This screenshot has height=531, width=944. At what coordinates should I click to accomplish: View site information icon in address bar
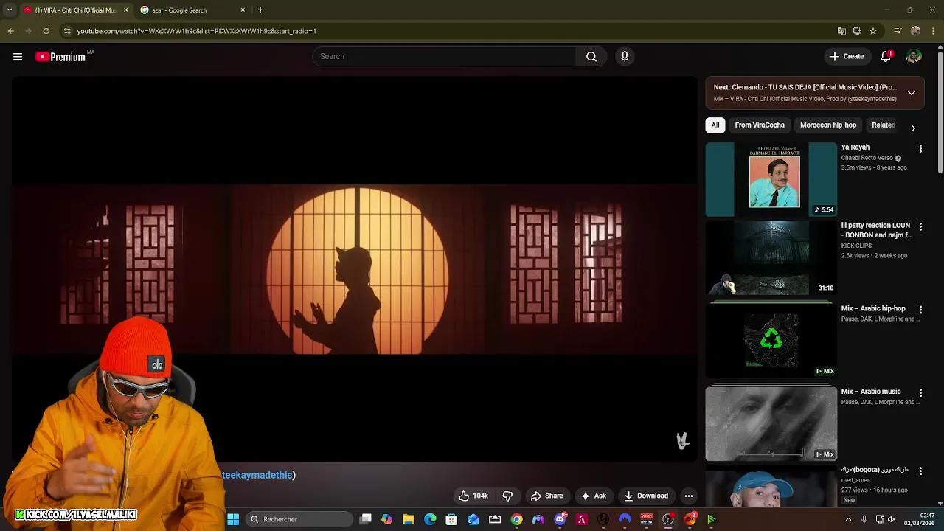[x=67, y=31]
